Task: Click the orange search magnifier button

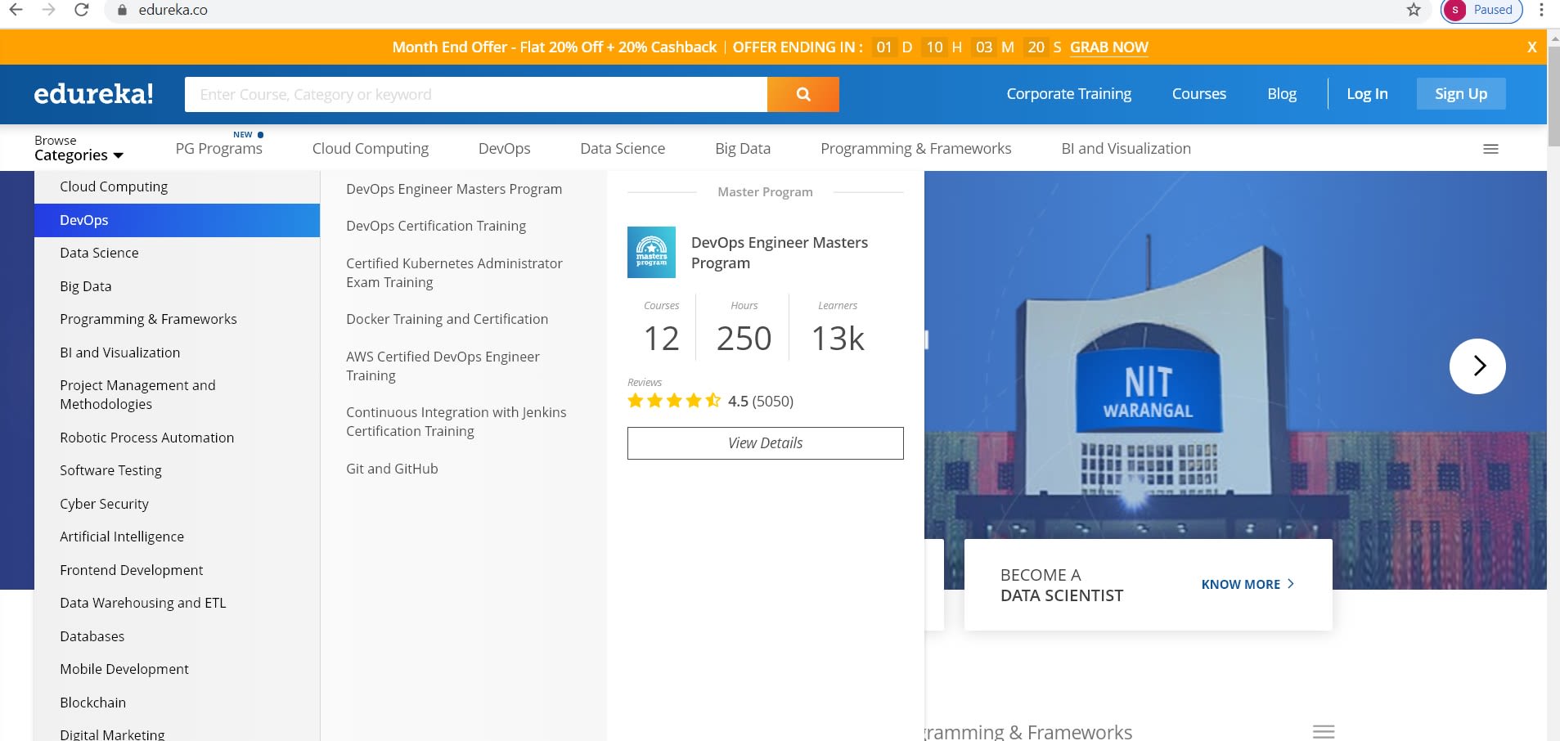Action: (803, 94)
